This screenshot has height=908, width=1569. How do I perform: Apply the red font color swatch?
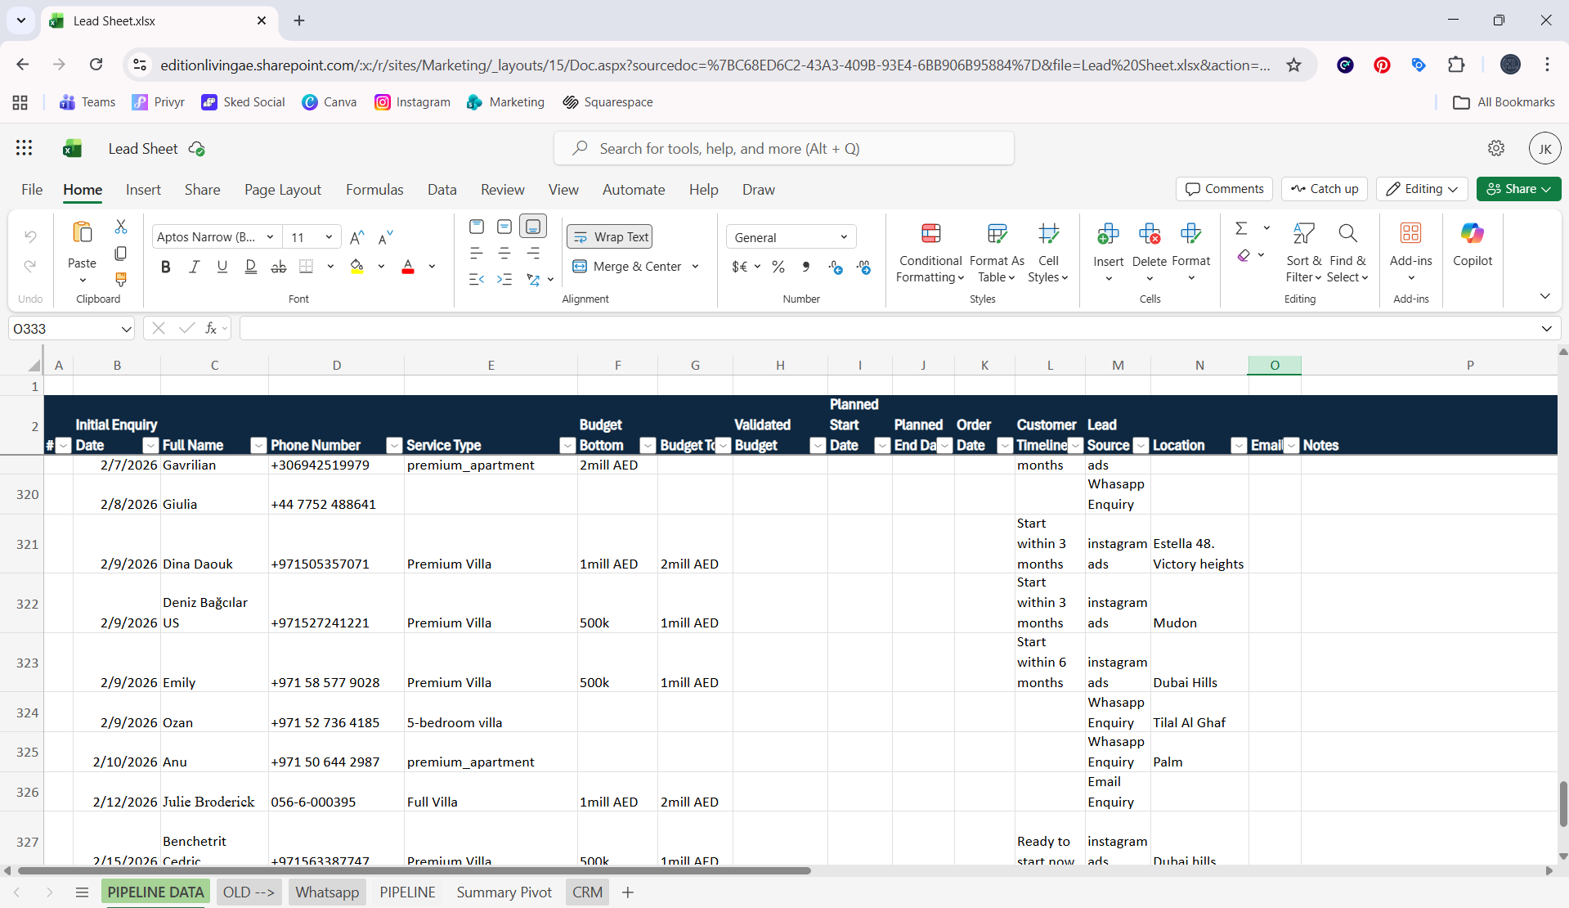[408, 267]
